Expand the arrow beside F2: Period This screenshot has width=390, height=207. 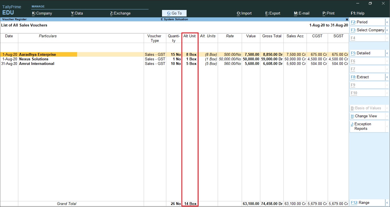387,22
